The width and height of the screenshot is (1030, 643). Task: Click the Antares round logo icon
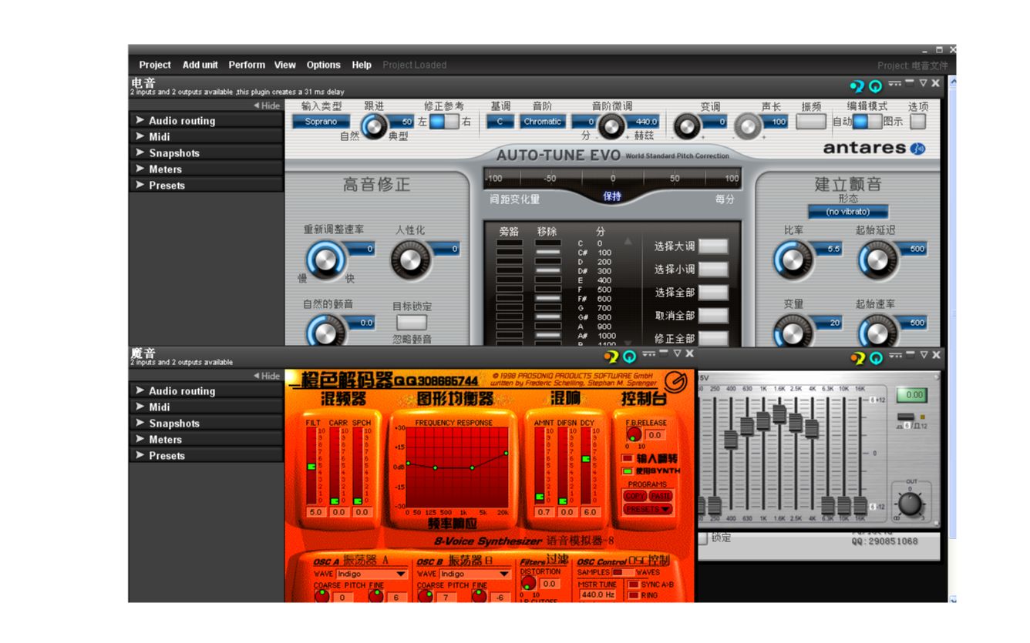click(x=917, y=149)
